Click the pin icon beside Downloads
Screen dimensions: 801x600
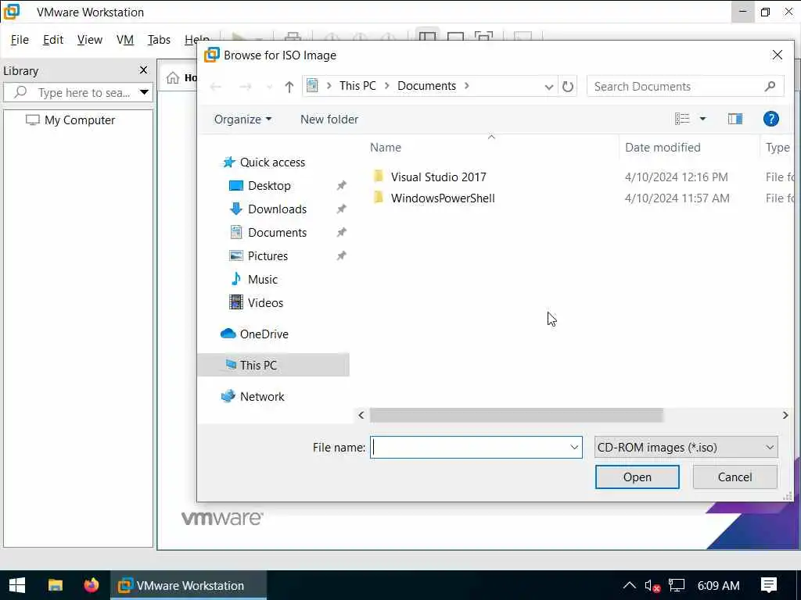pos(341,209)
